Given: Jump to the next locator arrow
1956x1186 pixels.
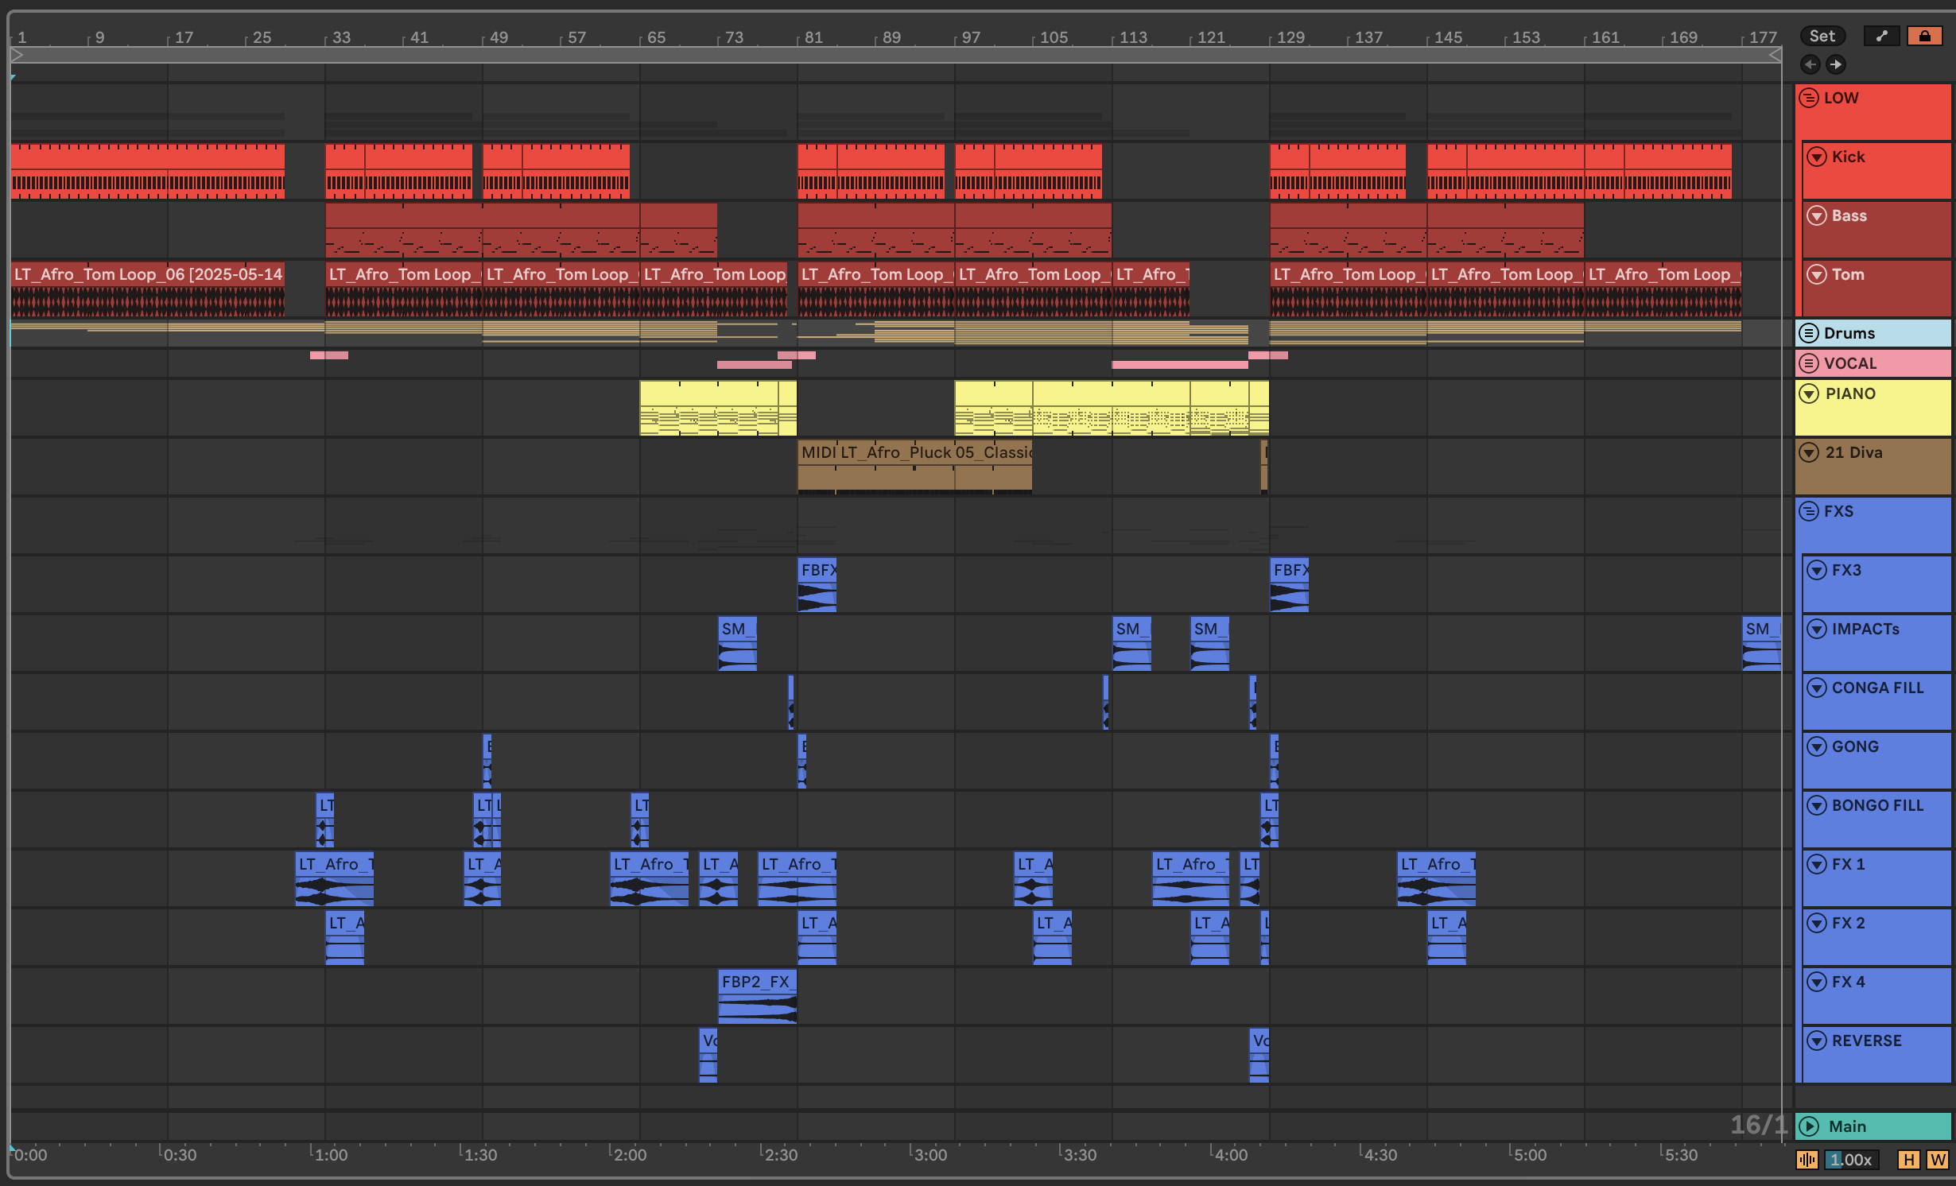Looking at the screenshot, I should click(x=1835, y=64).
